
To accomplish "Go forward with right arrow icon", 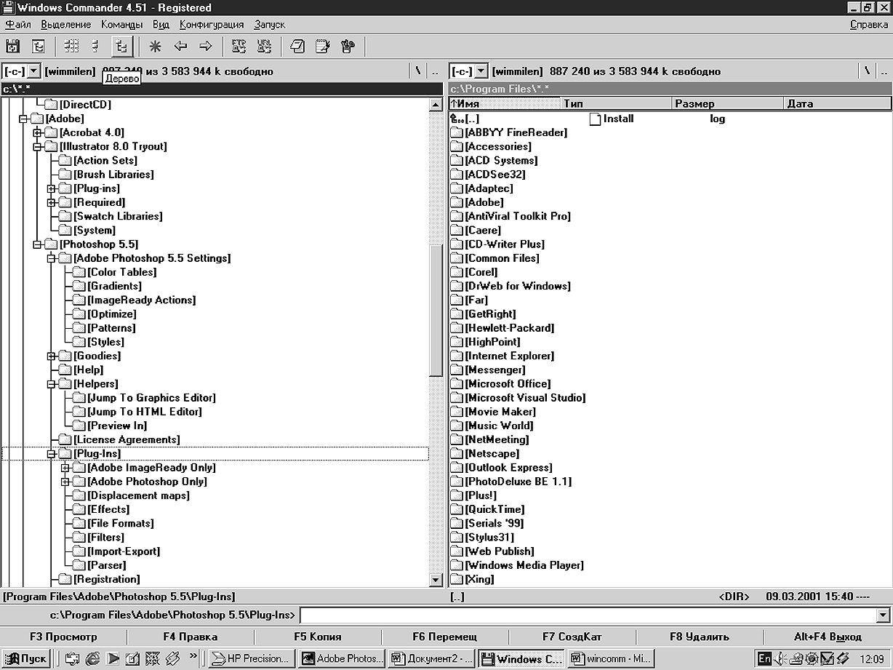I will point(206,47).
